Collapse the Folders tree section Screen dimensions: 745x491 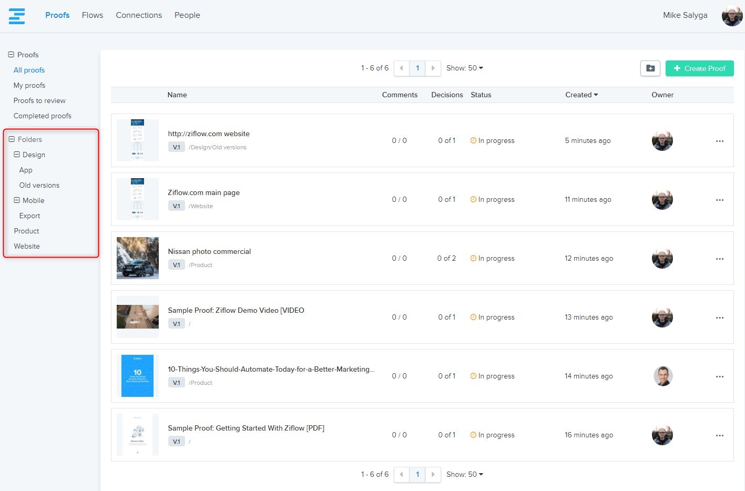[12, 139]
